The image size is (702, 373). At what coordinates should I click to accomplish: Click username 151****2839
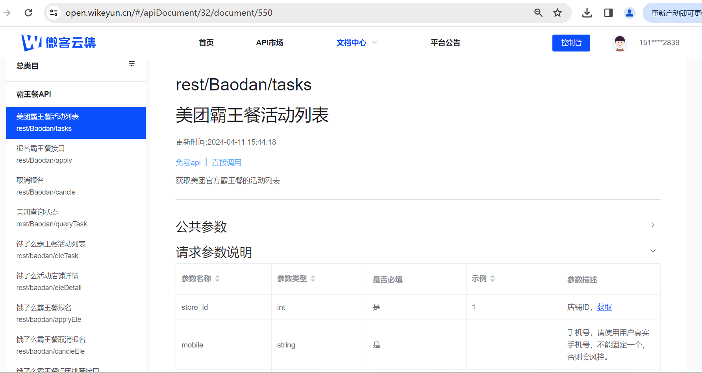pyautogui.click(x=659, y=42)
